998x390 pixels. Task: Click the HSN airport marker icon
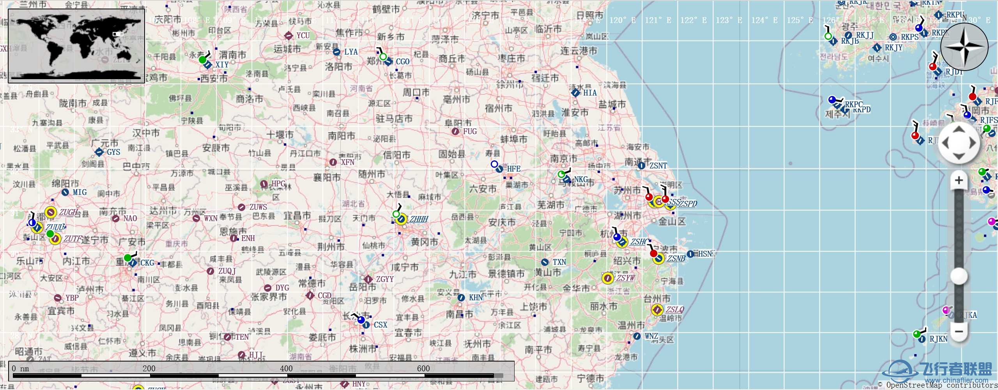(690, 254)
